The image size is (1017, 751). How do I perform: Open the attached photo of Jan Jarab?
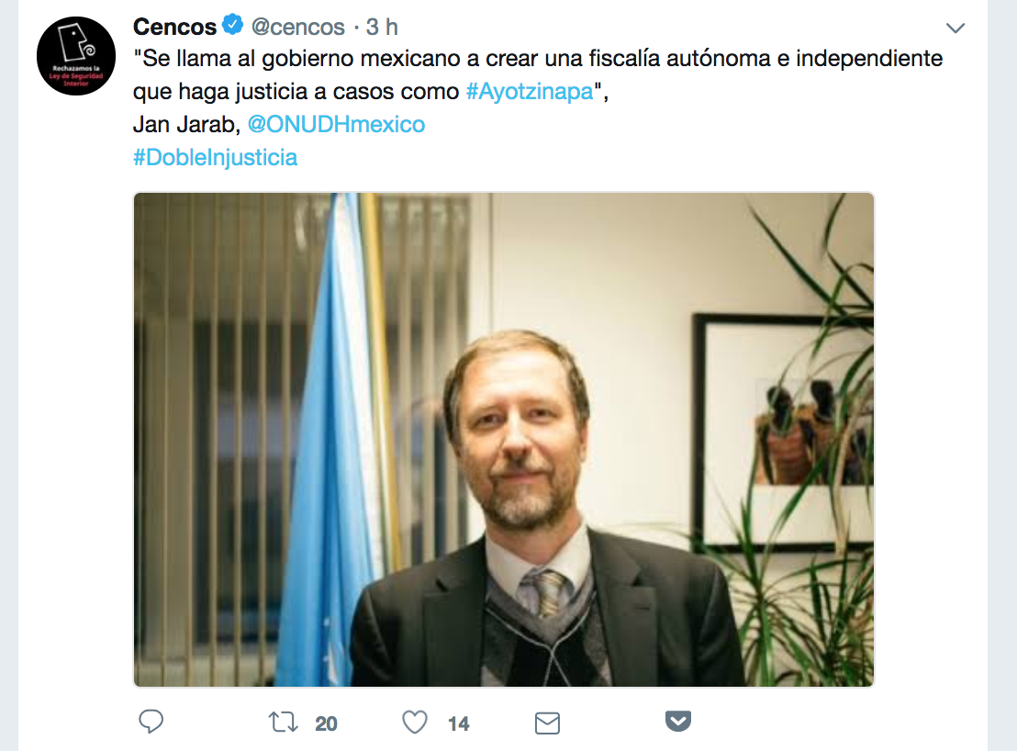[504, 440]
